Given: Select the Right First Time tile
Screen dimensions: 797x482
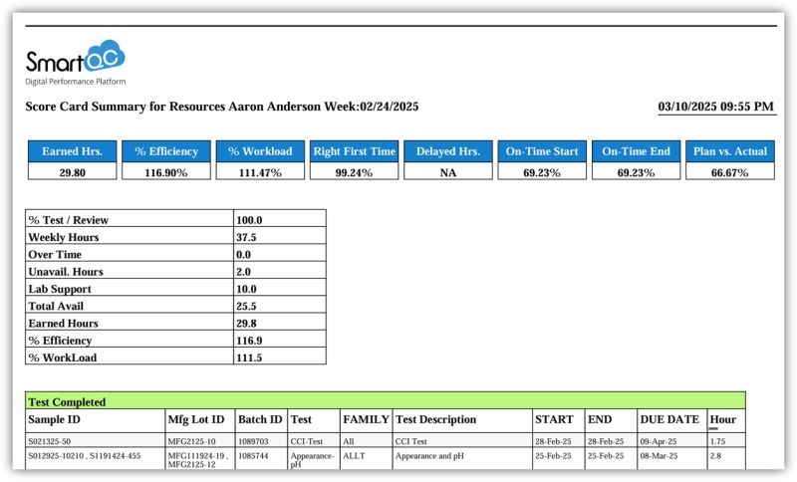Looking at the screenshot, I should [354, 151].
